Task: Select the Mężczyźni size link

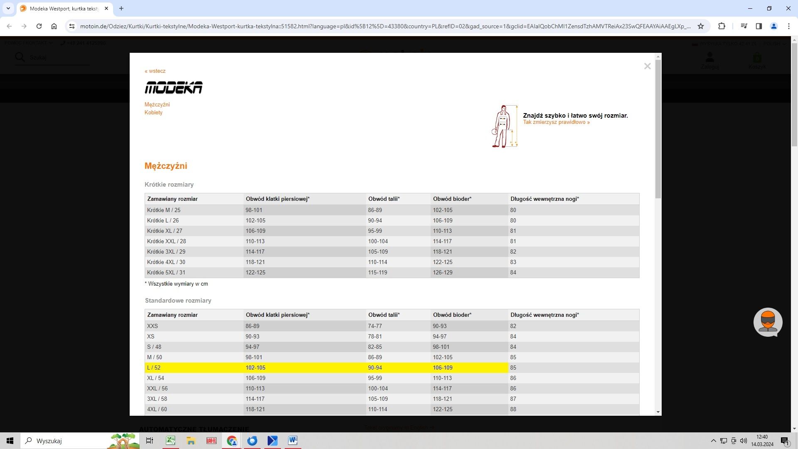Action: tap(157, 105)
